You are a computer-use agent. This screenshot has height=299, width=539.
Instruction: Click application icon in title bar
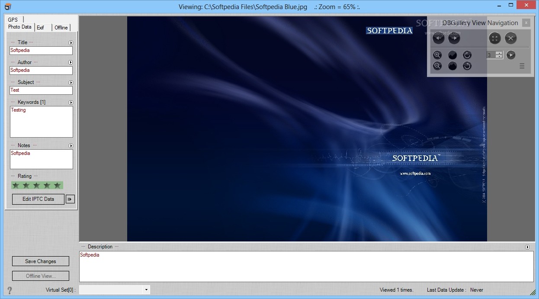[x=7, y=6]
